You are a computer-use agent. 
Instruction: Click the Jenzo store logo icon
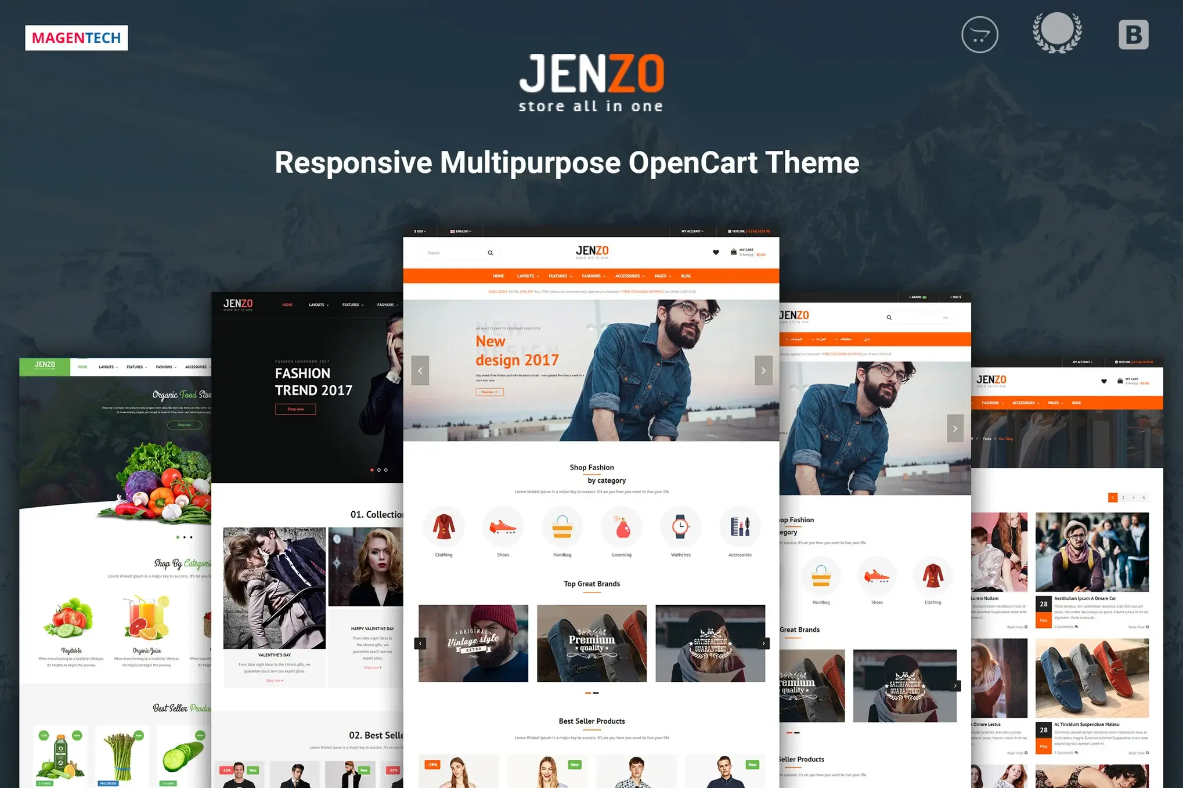click(591, 79)
